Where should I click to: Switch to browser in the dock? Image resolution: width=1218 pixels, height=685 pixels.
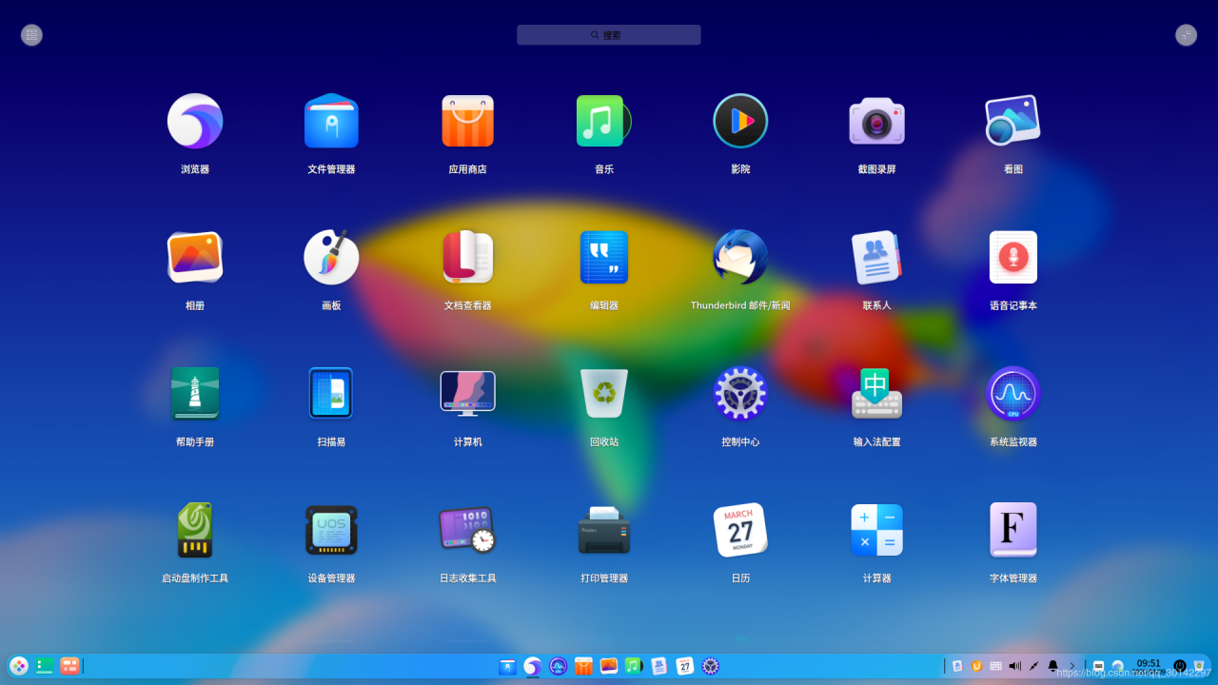(x=533, y=666)
